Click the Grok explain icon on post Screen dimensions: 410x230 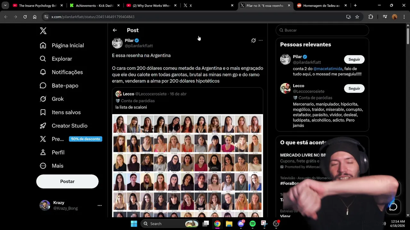[253, 41]
